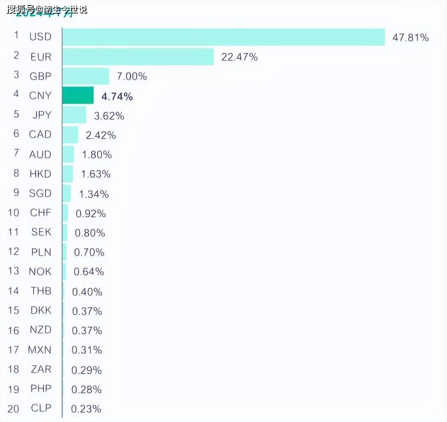The image size is (447, 422).
Task: Click the SGD currency label
Action: pyautogui.click(x=40, y=193)
